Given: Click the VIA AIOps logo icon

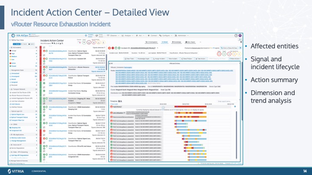Looking at the screenshot, I should pyautogui.click(x=13, y=35).
